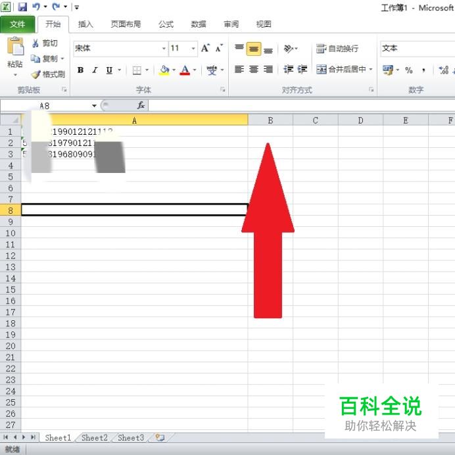The height and width of the screenshot is (455, 455).
Task: Toggle italic formatting
Action: (x=95, y=70)
